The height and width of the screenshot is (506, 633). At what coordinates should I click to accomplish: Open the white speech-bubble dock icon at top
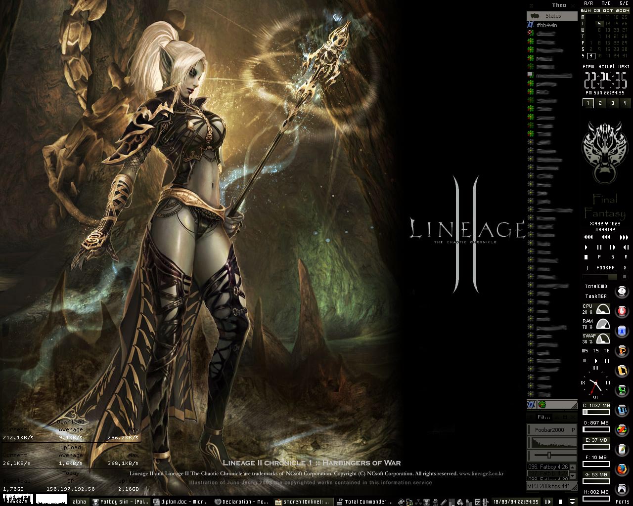click(x=622, y=291)
